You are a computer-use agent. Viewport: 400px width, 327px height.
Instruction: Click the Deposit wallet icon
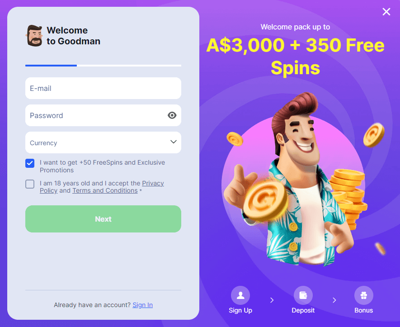pos(303,295)
